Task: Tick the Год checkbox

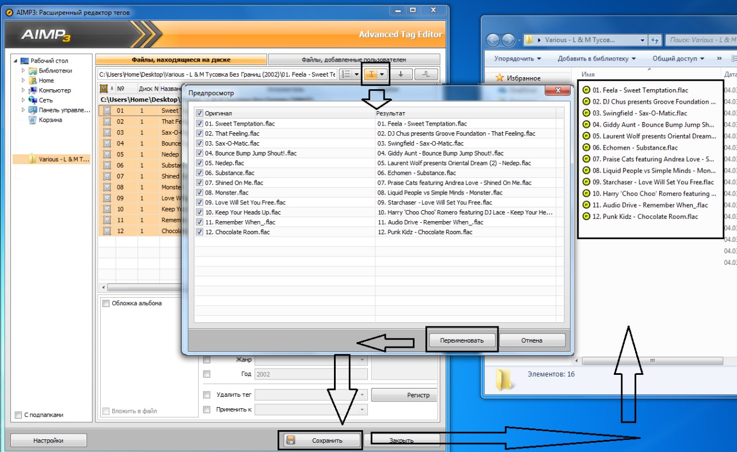Action: tap(207, 374)
